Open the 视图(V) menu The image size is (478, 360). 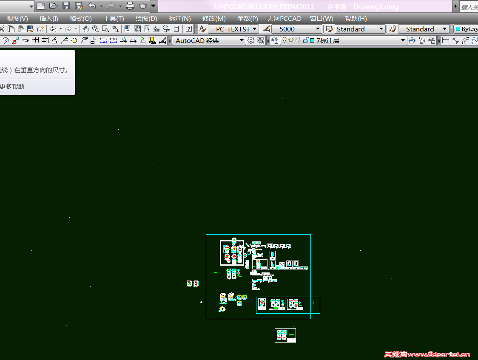pyautogui.click(x=17, y=19)
